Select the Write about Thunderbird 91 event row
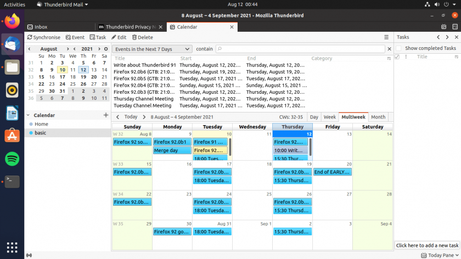This screenshot has width=461, height=259. click(252, 65)
